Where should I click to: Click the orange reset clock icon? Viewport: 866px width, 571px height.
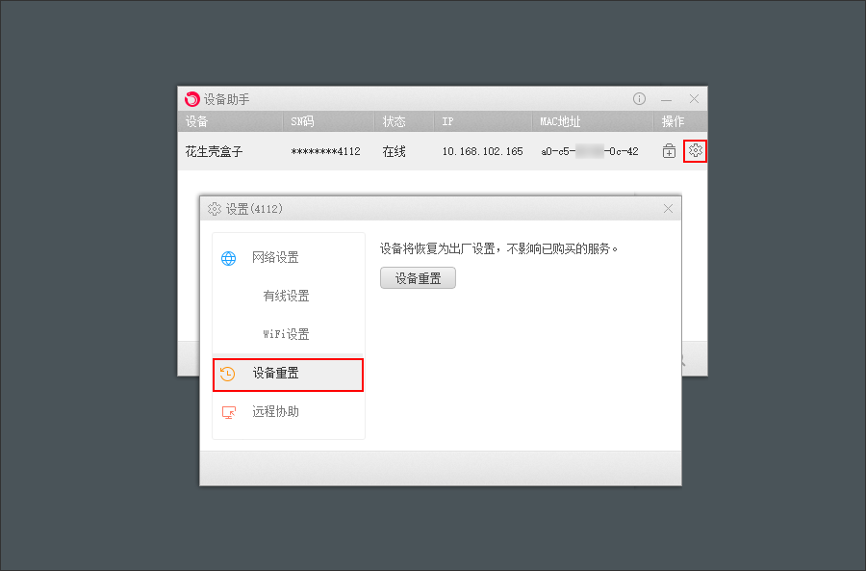[227, 375]
